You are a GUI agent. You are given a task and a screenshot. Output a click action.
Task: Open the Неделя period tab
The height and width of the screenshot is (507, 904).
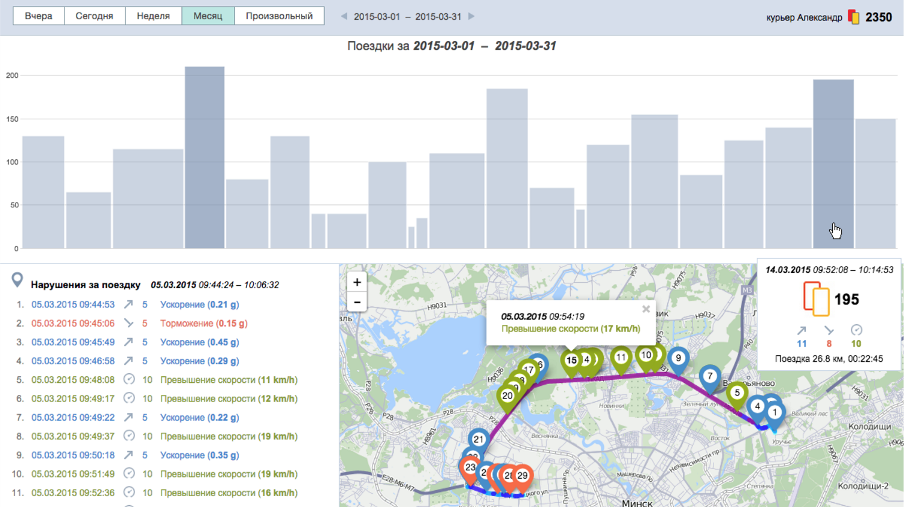click(x=153, y=16)
